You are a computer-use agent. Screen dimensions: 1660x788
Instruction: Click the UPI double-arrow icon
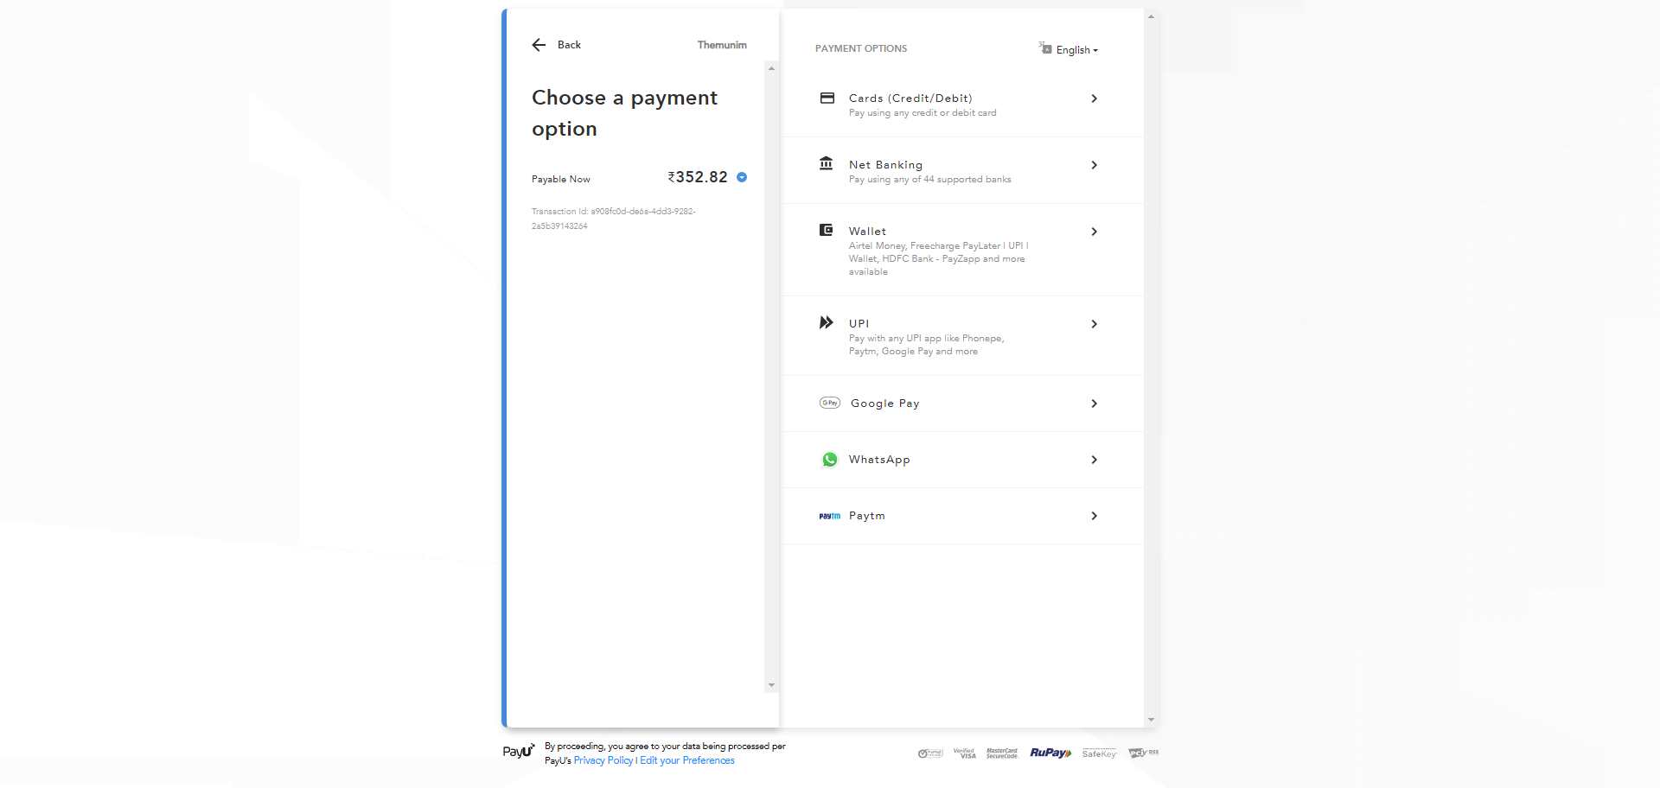pos(827,322)
